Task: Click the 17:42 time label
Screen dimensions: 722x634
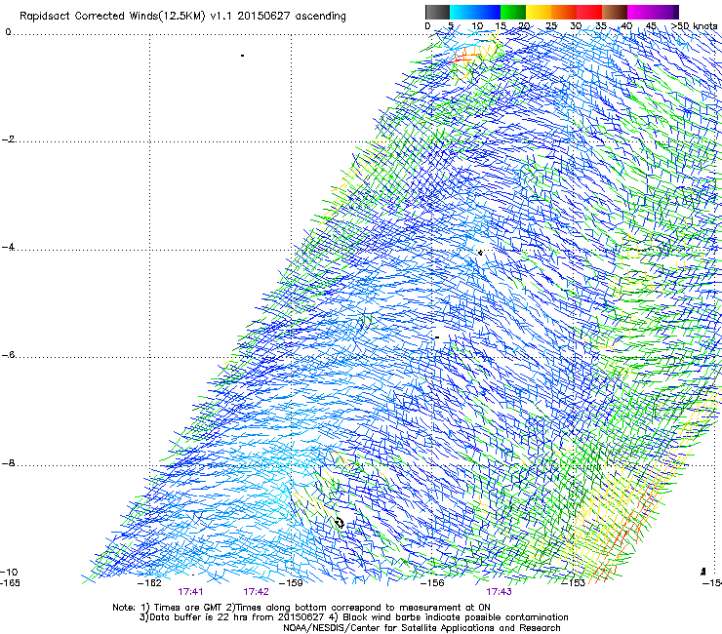Action: [x=256, y=592]
